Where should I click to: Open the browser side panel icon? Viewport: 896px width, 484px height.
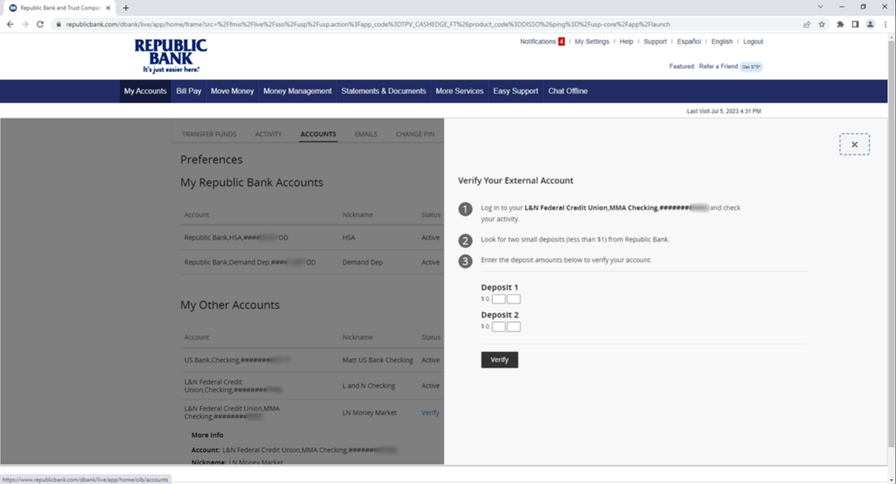855,24
